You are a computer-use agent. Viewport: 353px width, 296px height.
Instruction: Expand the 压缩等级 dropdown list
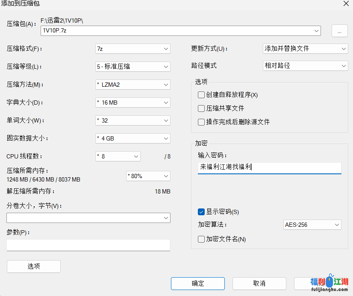pos(132,67)
